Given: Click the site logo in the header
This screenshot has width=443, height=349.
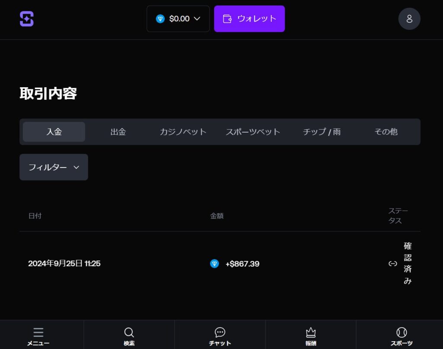Looking at the screenshot, I should 26,19.
